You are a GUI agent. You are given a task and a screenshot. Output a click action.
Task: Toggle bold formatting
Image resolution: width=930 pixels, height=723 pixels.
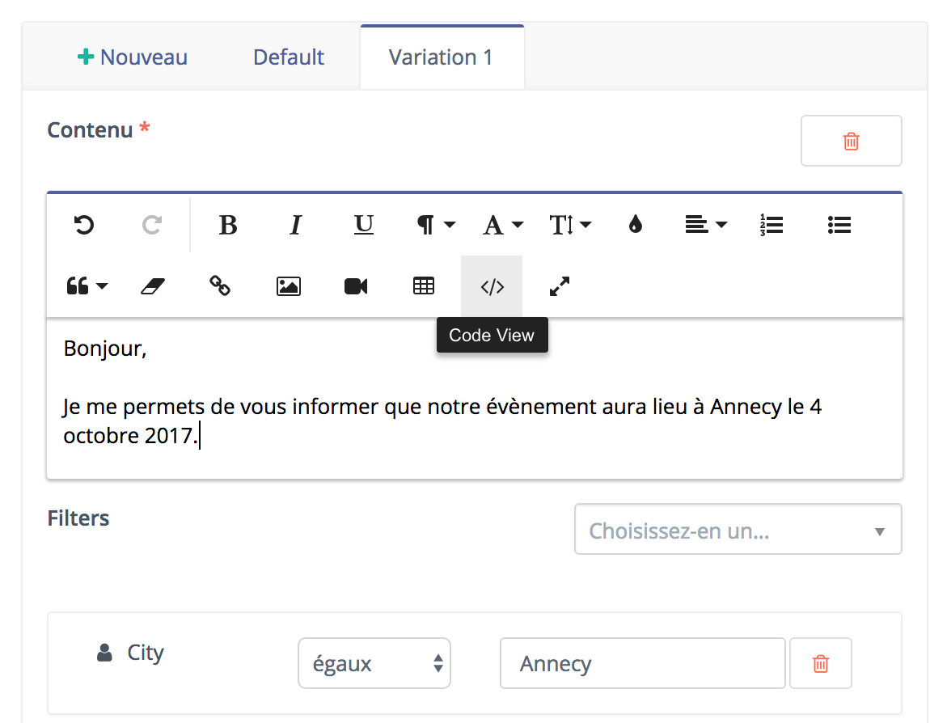(228, 226)
